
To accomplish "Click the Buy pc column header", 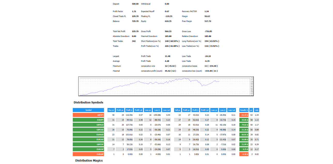I will coord(111,110).
